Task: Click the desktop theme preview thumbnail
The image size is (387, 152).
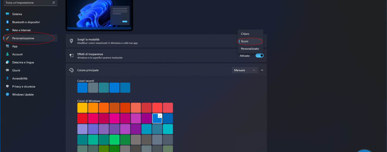Action: point(99,15)
